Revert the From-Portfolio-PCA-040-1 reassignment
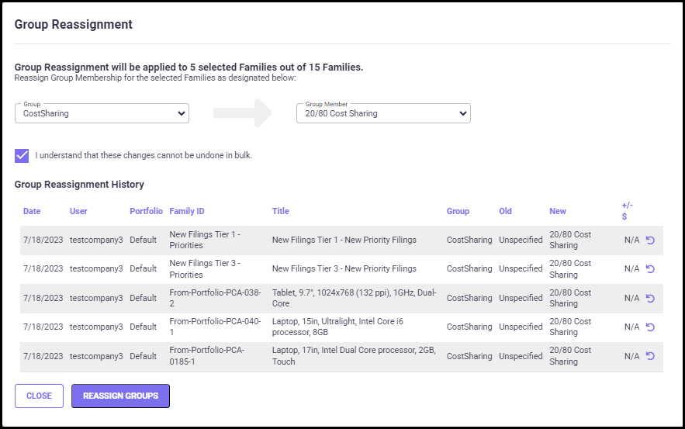685x429 pixels. pos(650,327)
